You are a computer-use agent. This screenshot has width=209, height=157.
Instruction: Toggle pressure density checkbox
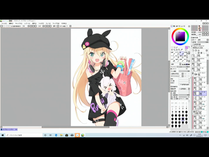pyautogui.click(x=175, y=99)
